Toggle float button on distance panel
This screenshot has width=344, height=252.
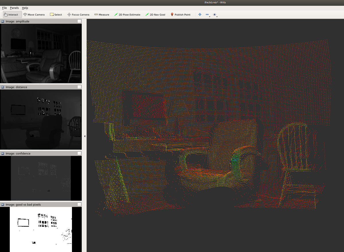pyautogui.click(x=79, y=87)
